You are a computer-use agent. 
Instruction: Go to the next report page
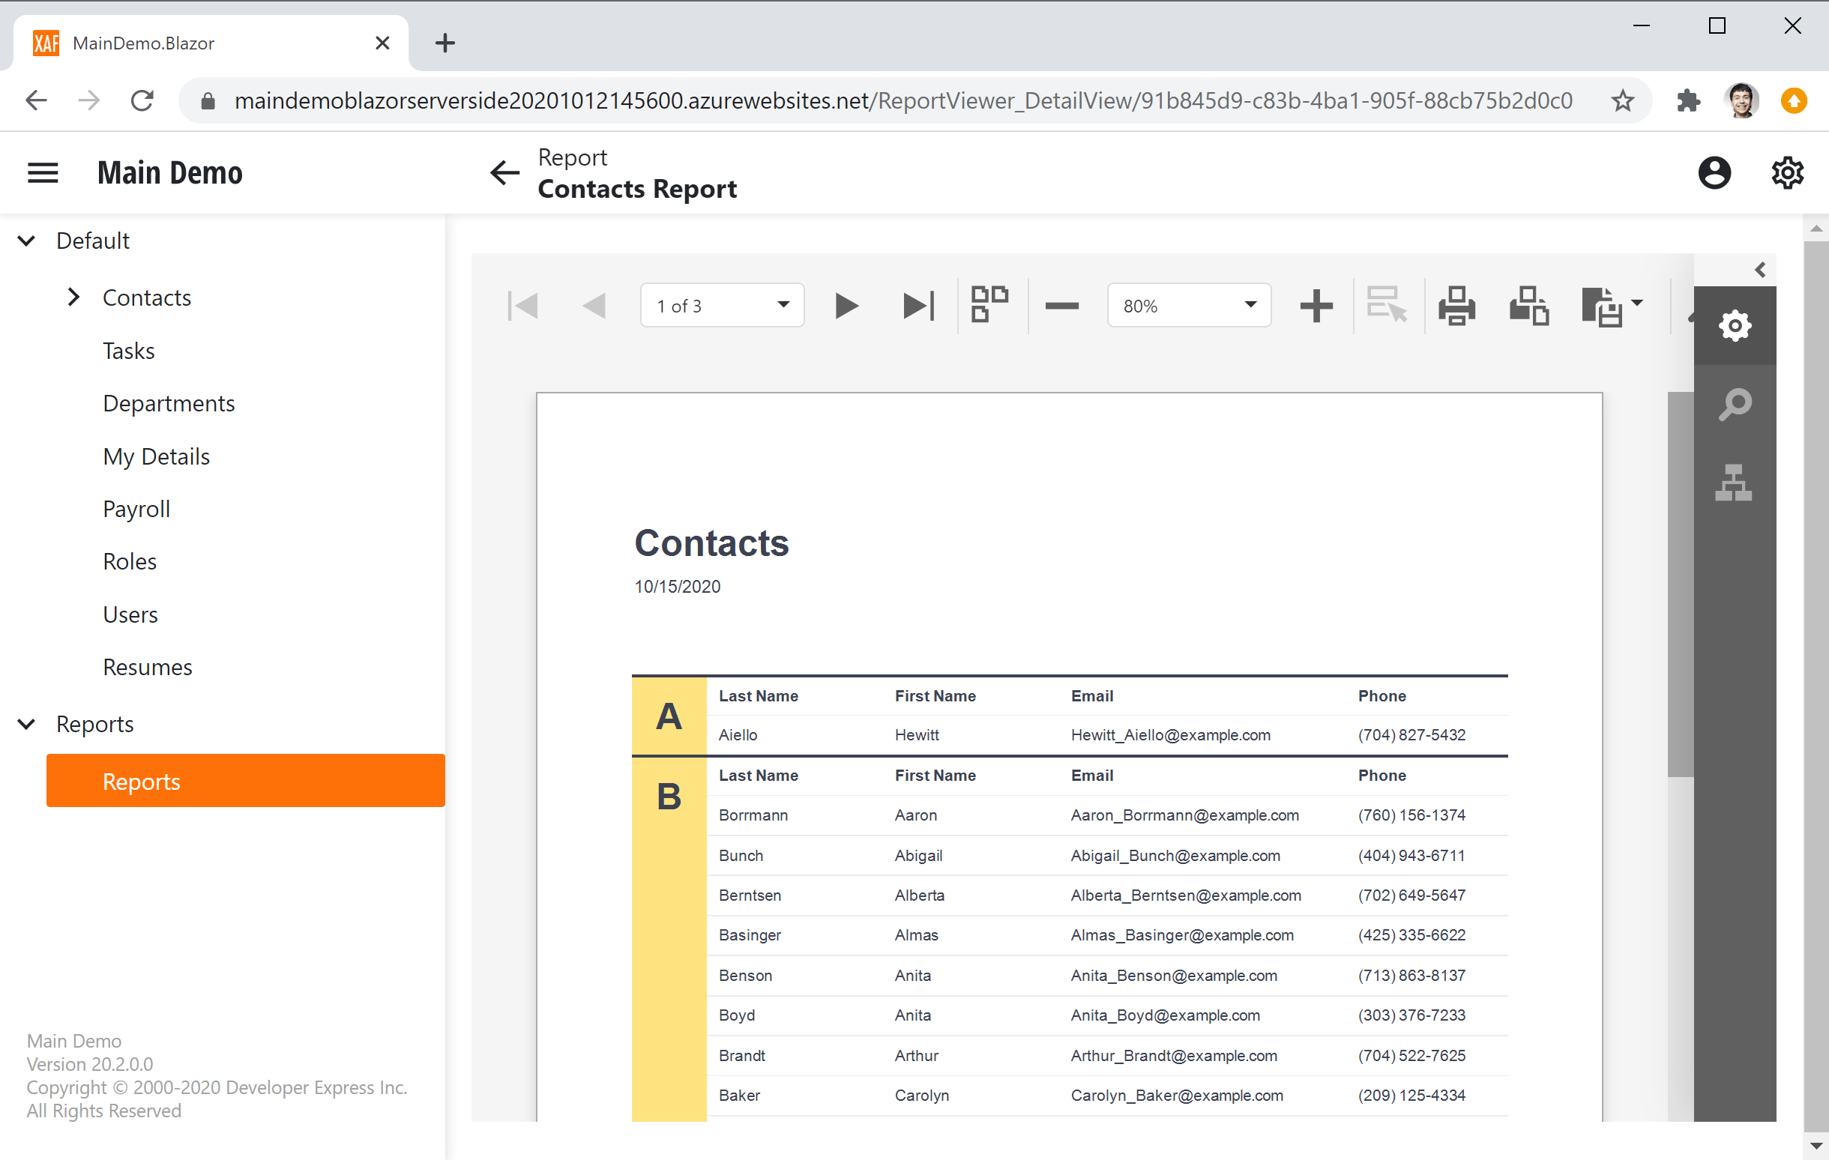pyautogui.click(x=846, y=305)
